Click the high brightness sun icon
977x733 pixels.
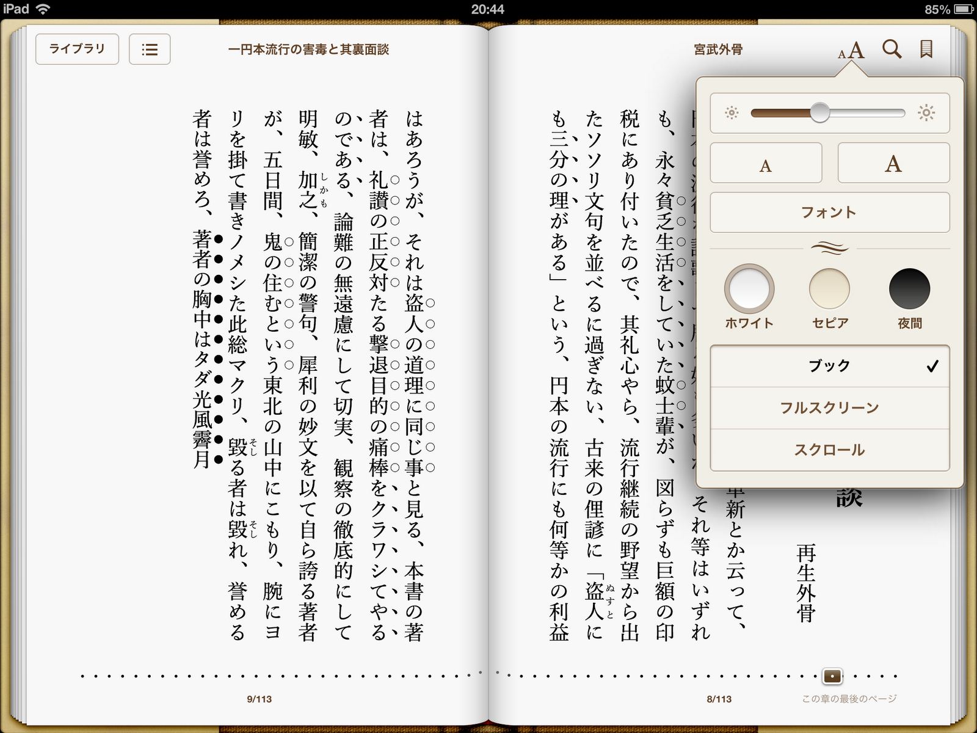[926, 113]
